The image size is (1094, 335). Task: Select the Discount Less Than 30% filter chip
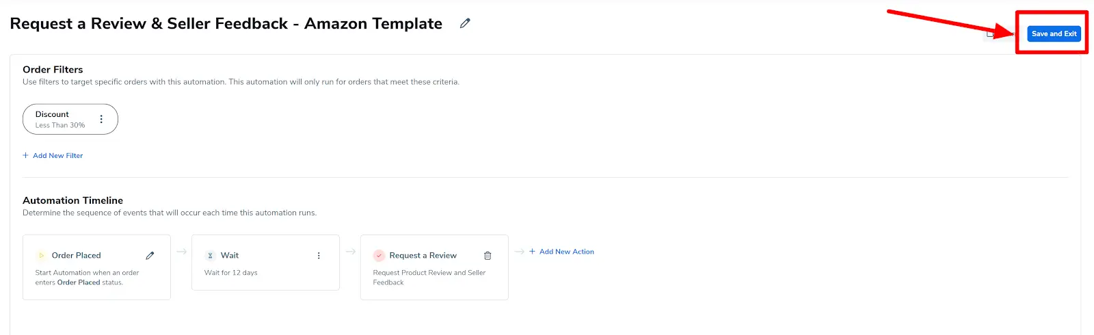coord(60,119)
